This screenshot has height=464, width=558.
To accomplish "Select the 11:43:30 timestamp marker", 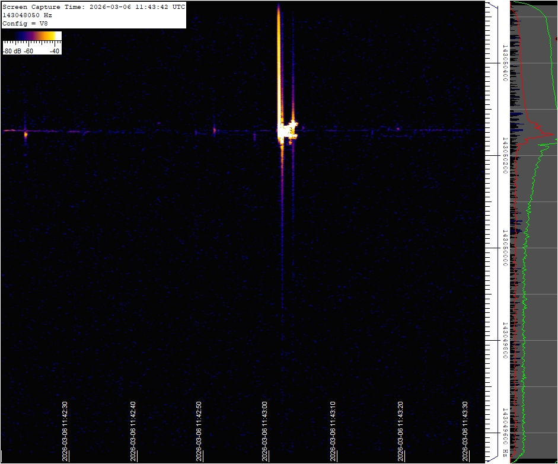I will [x=465, y=430].
